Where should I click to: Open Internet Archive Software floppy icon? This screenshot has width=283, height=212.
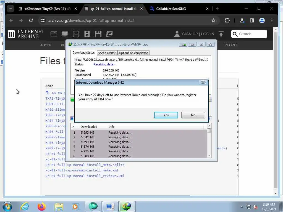[98, 34]
